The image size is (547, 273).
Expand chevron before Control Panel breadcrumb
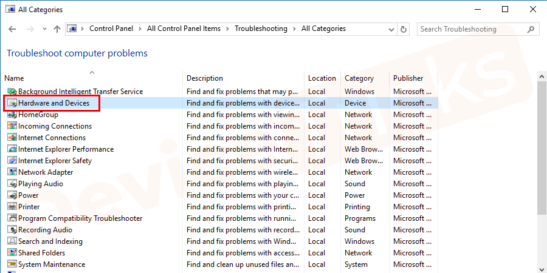pyautogui.click(x=83, y=29)
